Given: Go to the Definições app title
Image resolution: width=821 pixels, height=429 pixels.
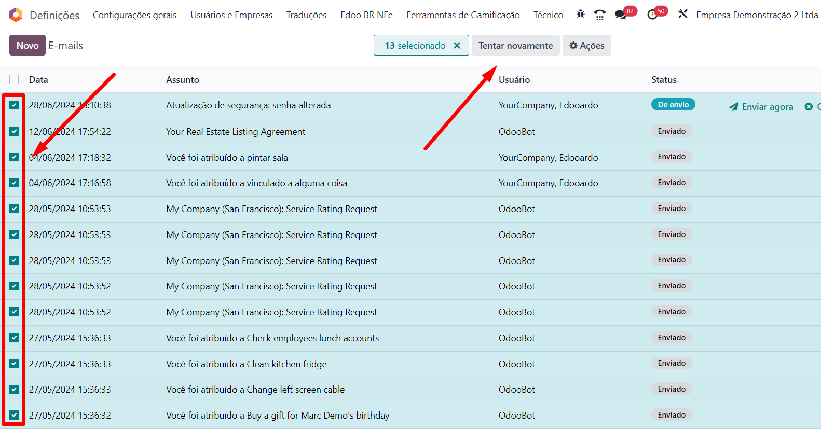Looking at the screenshot, I should [54, 16].
